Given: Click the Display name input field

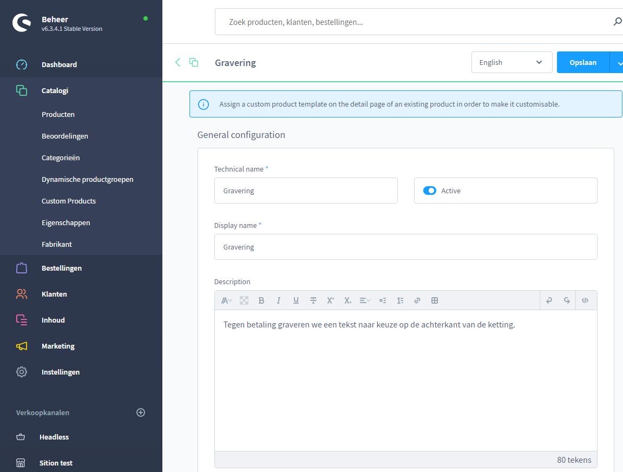Looking at the screenshot, I should pyautogui.click(x=405, y=247).
